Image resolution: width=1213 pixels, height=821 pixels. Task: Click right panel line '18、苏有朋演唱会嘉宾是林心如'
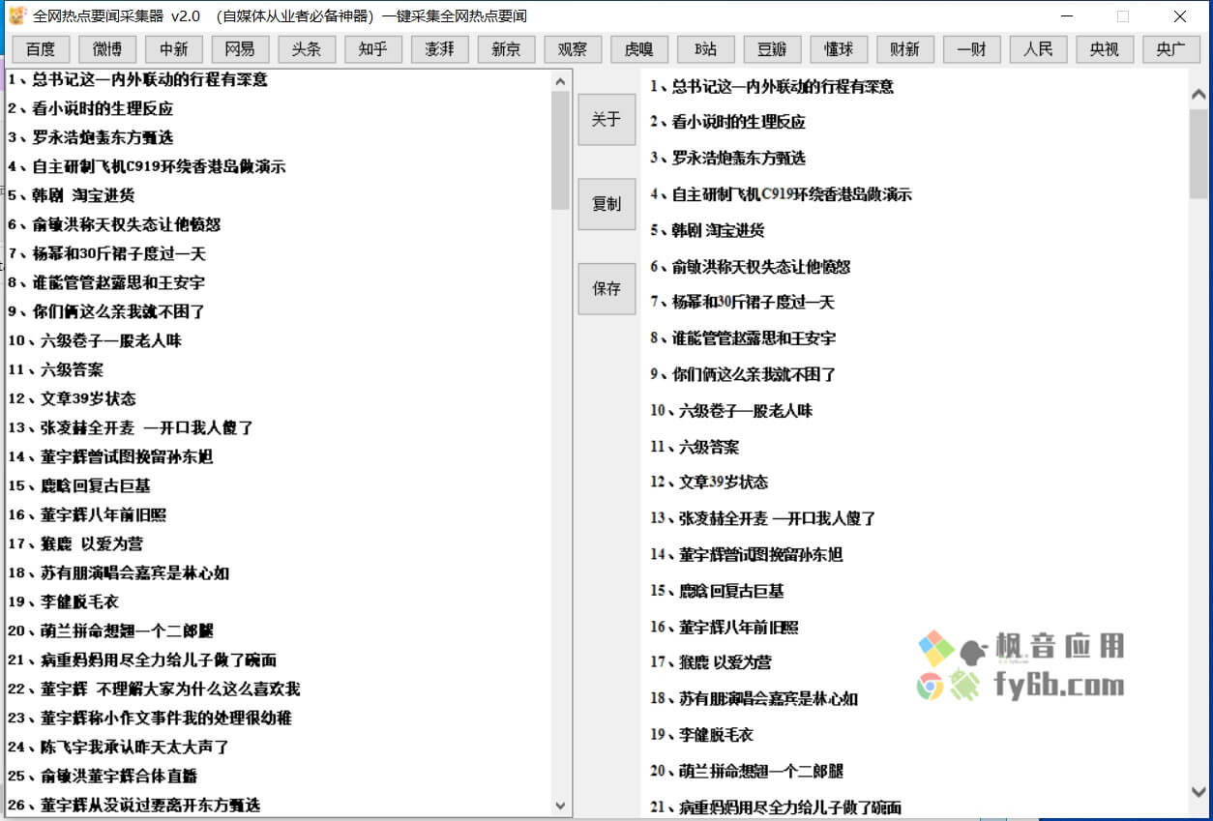[754, 698]
